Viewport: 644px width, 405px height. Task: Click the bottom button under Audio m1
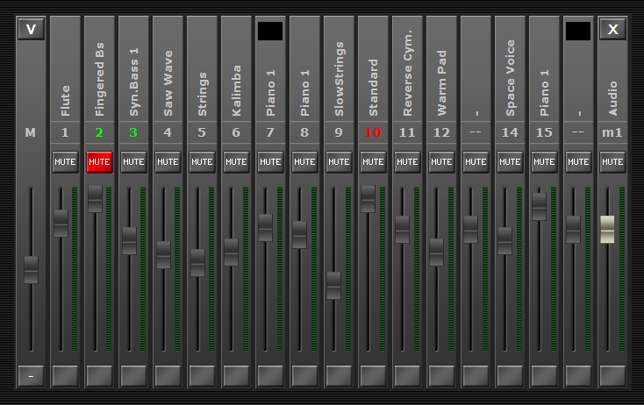pyautogui.click(x=612, y=376)
